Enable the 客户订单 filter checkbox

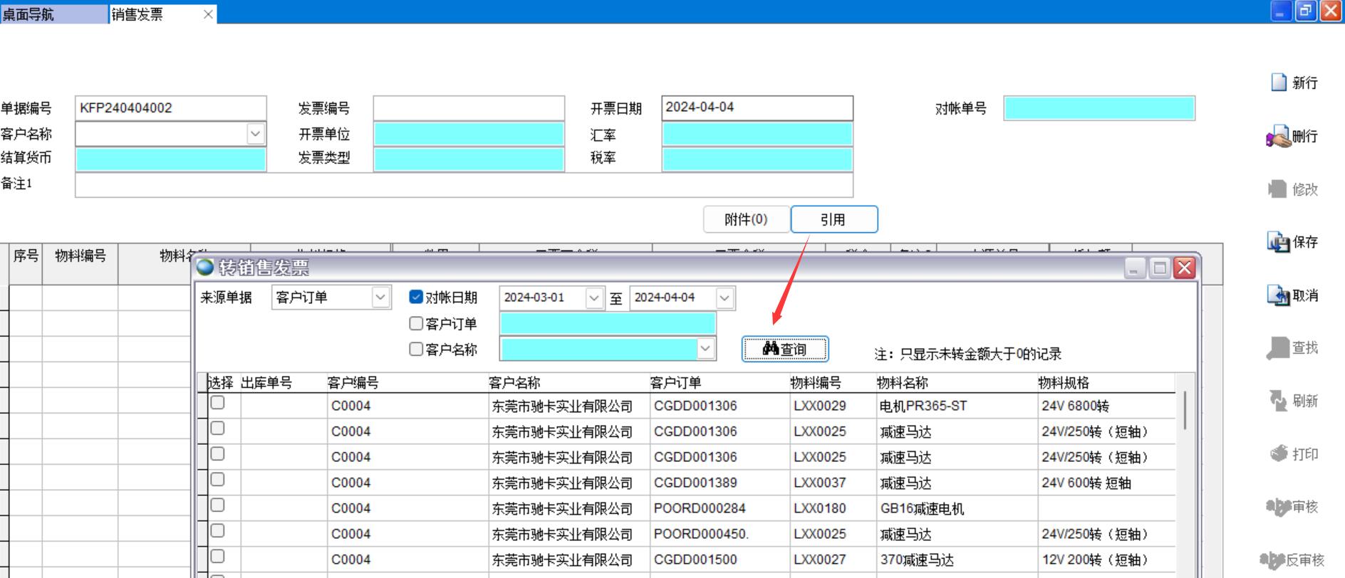(416, 323)
